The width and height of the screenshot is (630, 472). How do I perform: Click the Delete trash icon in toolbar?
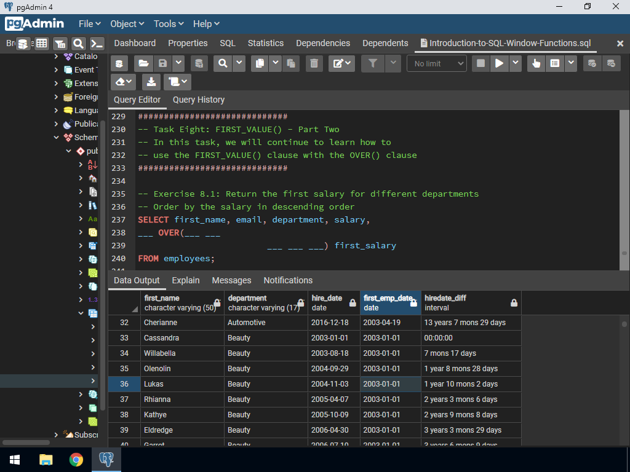pyautogui.click(x=314, y=63)
